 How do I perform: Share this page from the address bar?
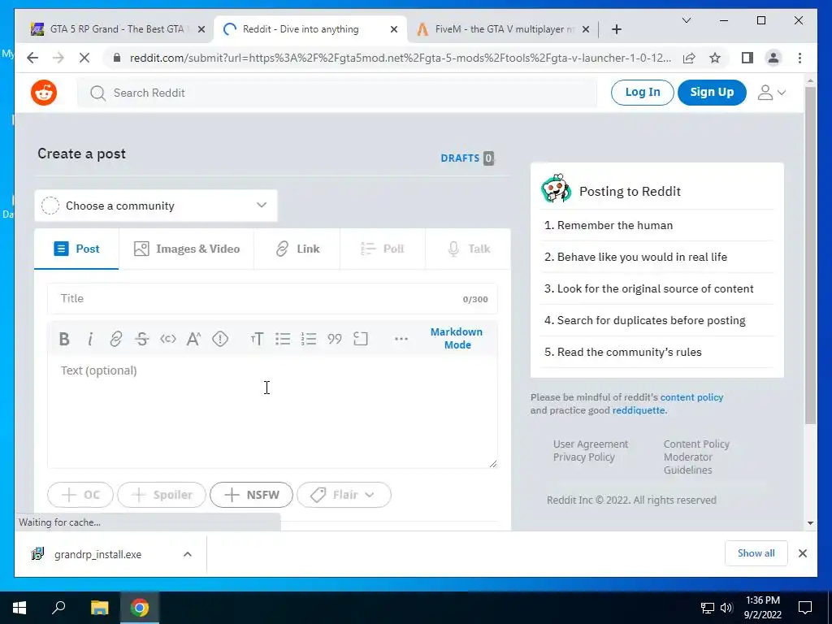[689, 58]
